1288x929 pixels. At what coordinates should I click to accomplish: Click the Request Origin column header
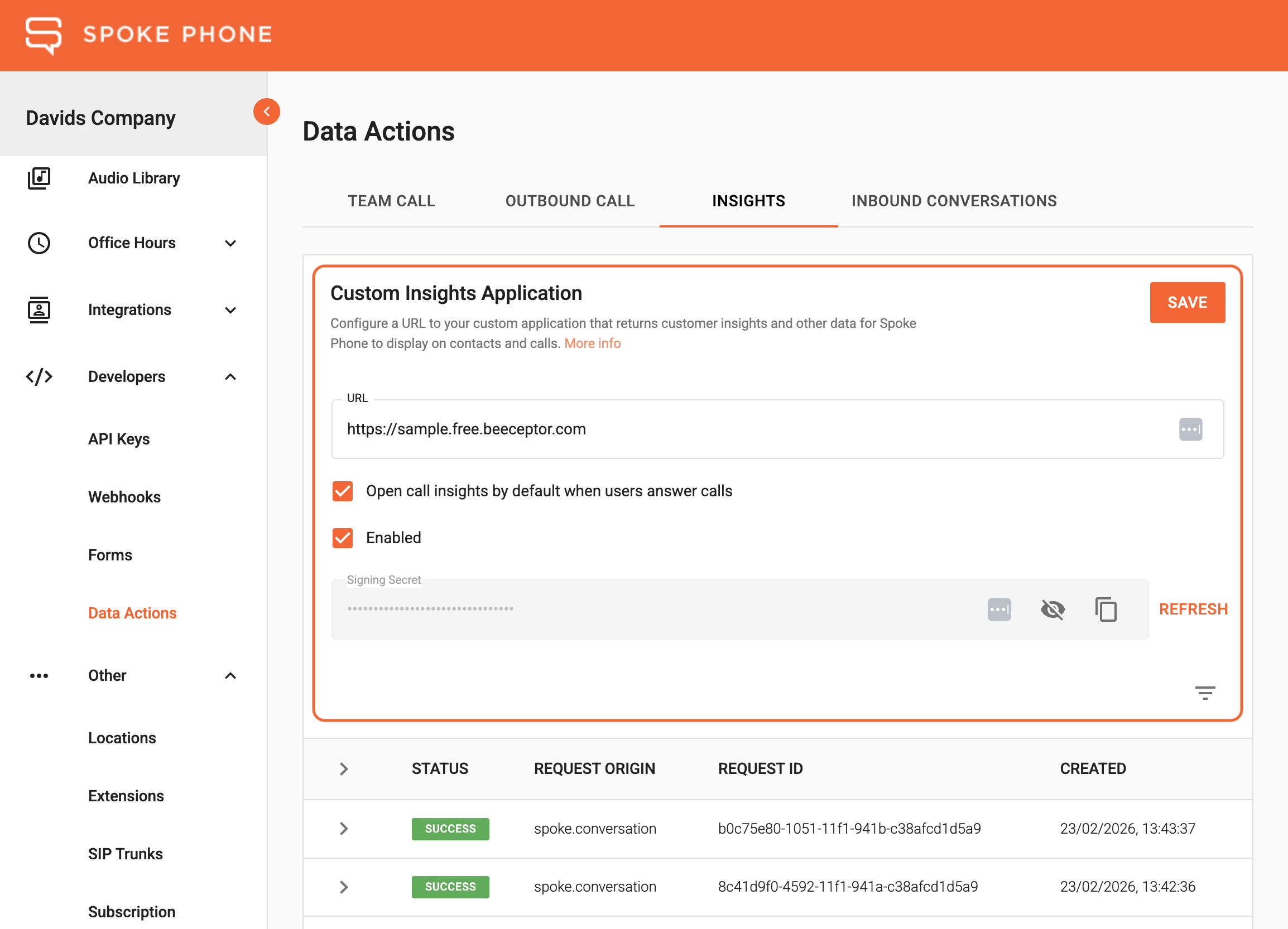[594, 768]
